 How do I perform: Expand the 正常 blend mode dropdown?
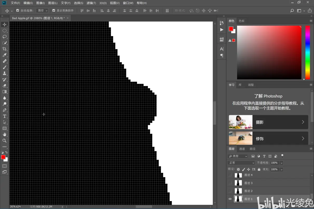(241, 163)
